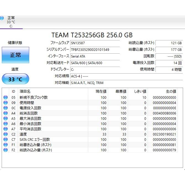Click the status circle for row C2 温度

pos(6,134)
